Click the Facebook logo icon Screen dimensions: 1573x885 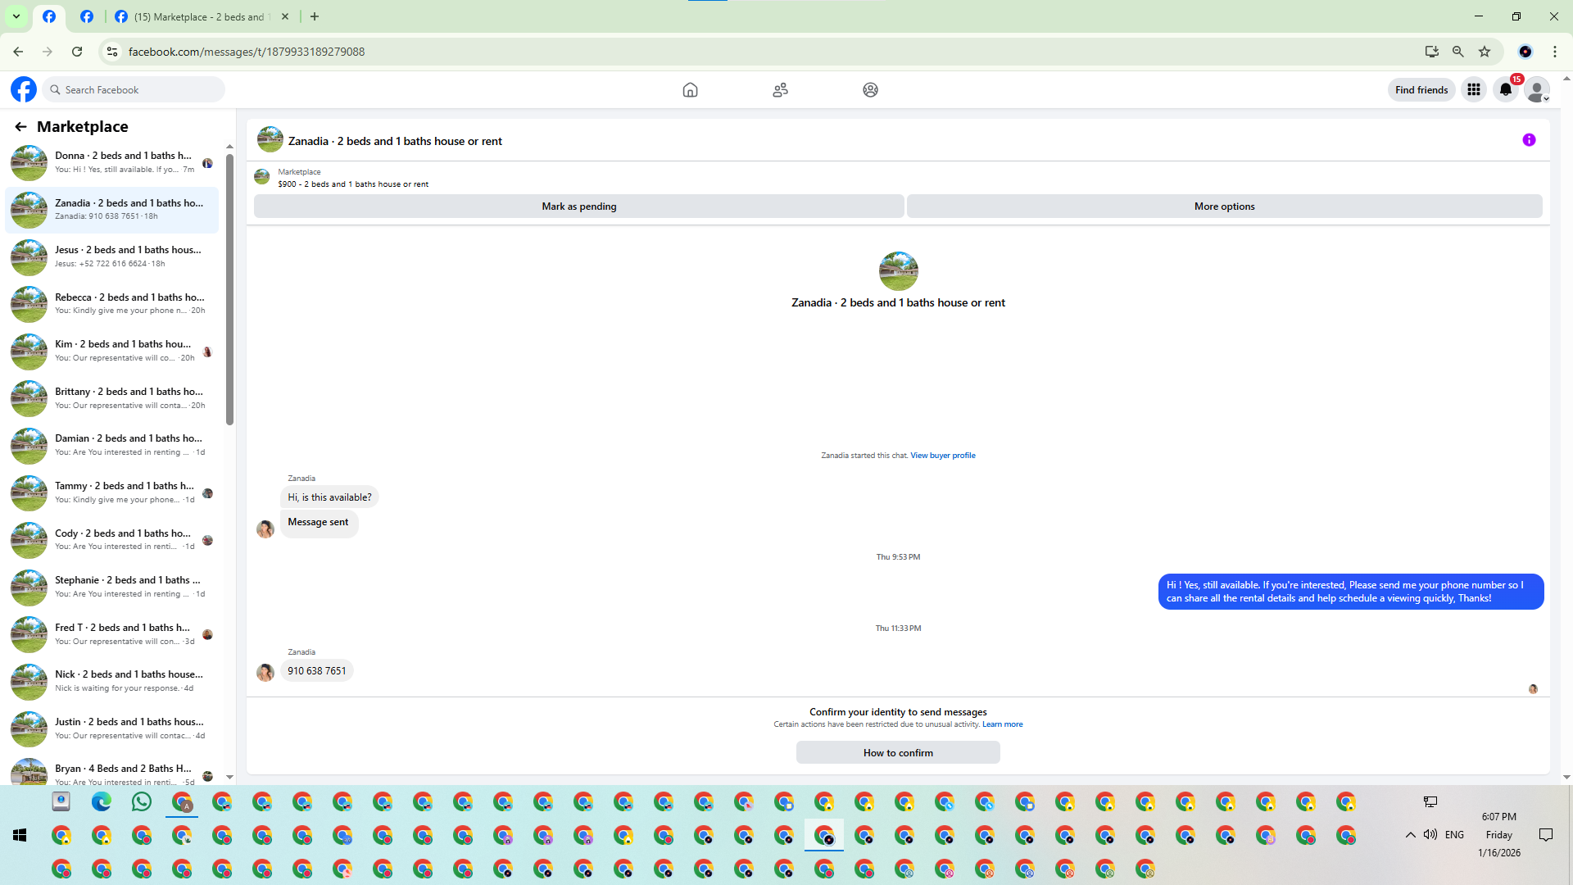tap(24, 89)
